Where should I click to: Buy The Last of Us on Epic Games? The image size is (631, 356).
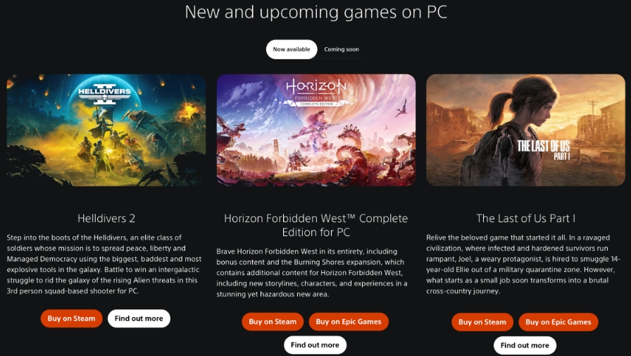(558, 321)
